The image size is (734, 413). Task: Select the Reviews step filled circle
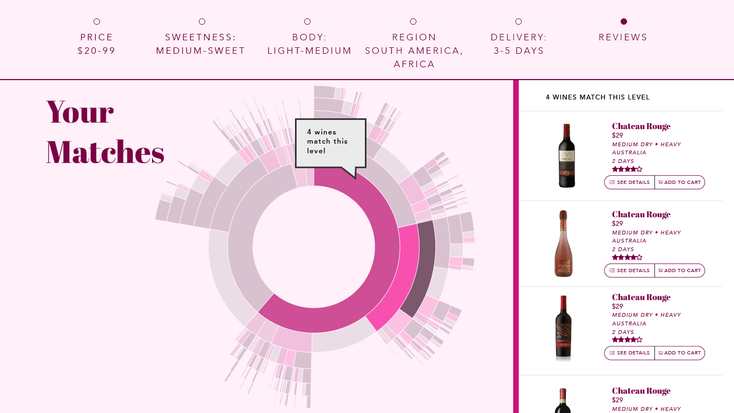(624, 22)
